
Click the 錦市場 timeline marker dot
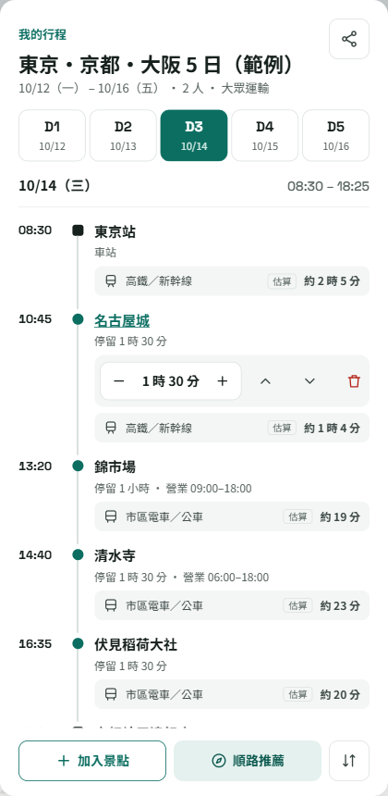(78, 466)
